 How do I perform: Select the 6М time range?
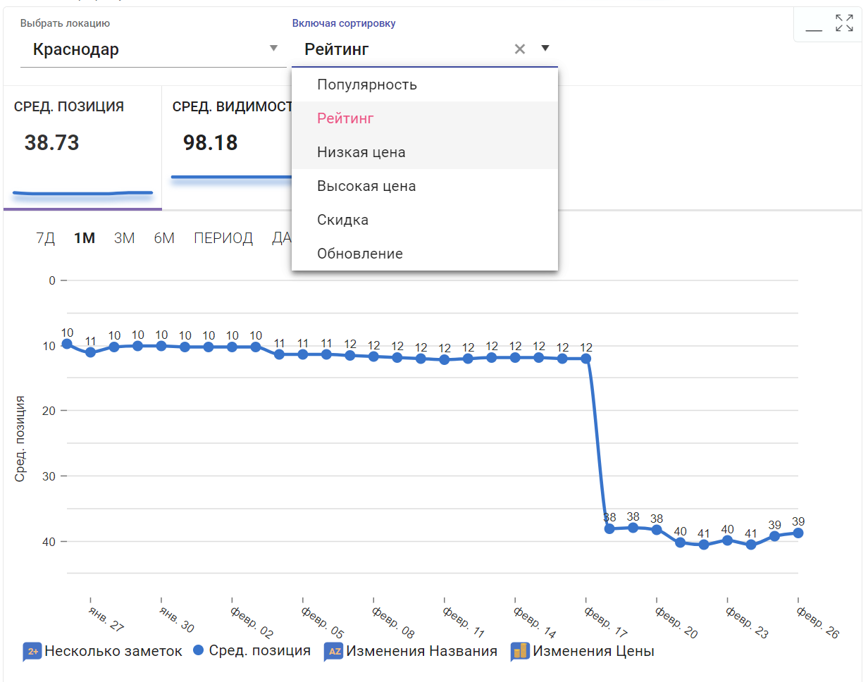tap(164, 238)
